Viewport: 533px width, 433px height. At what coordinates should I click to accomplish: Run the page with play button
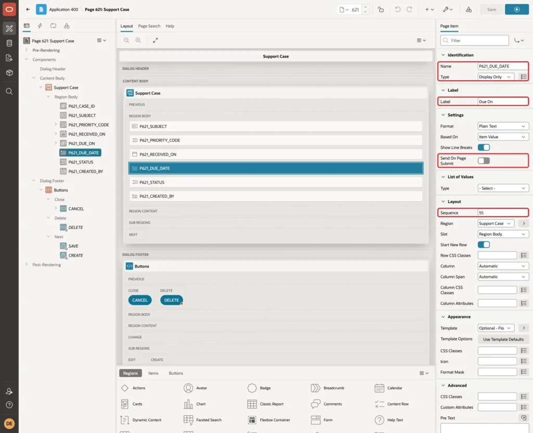coord(517,9)
